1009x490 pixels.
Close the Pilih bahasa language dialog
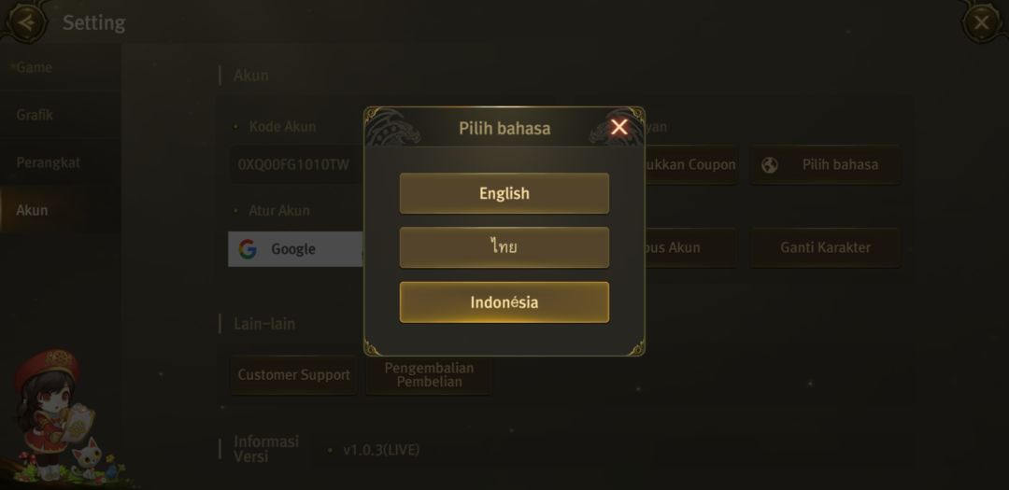point(618,128)
